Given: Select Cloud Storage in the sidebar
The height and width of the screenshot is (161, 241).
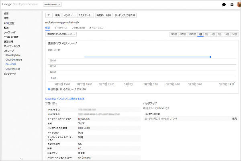Looking at the screenshot, I should click(13, 69).
